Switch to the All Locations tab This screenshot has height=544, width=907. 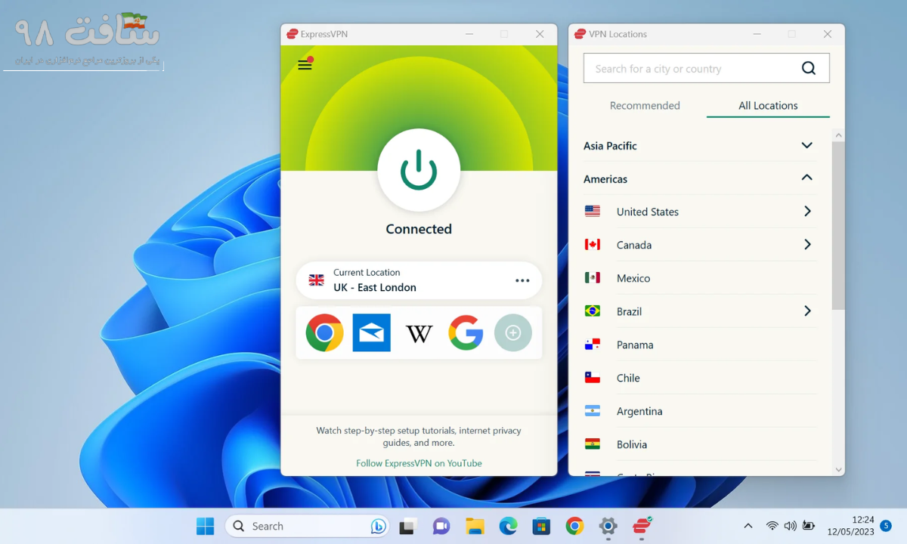pos(768,106)
